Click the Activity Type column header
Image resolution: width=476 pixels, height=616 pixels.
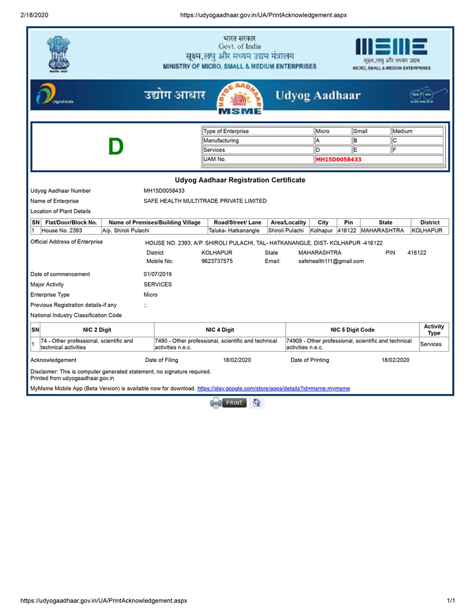[x=434, y=330]
